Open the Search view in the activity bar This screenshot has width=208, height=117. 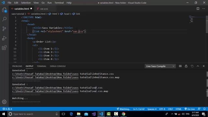click(4, 19)
